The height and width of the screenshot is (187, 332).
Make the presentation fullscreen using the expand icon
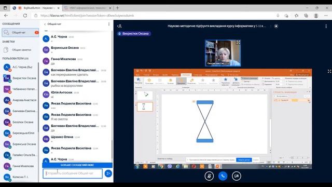[x=329, y=72]
